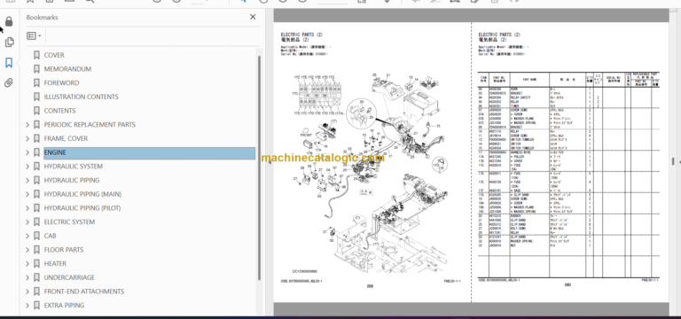Expand the HYDRAULIC SYSTEM bookmark
The image size is (681, 319).
pyautogui.click(x=27, y=167)
